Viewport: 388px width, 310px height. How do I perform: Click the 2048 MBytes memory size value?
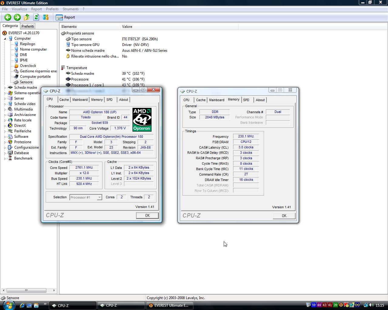215,117
